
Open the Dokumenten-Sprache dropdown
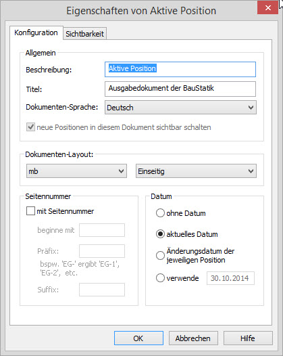point(180,108)
